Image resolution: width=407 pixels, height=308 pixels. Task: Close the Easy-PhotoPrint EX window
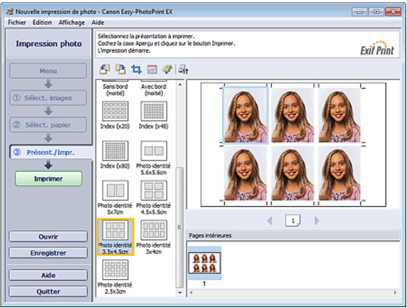click(393, 12)
